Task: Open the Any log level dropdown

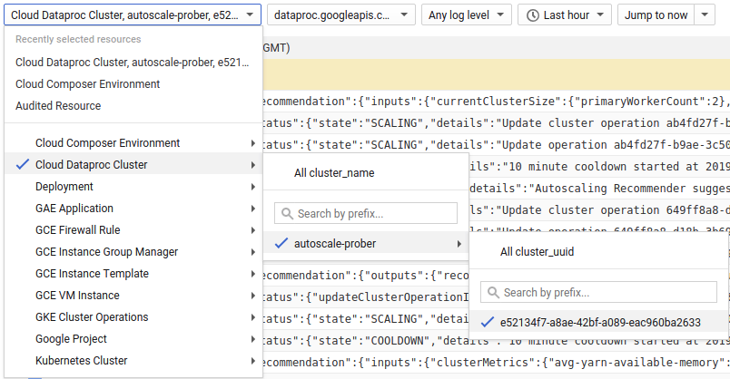Action: [466, 15]
